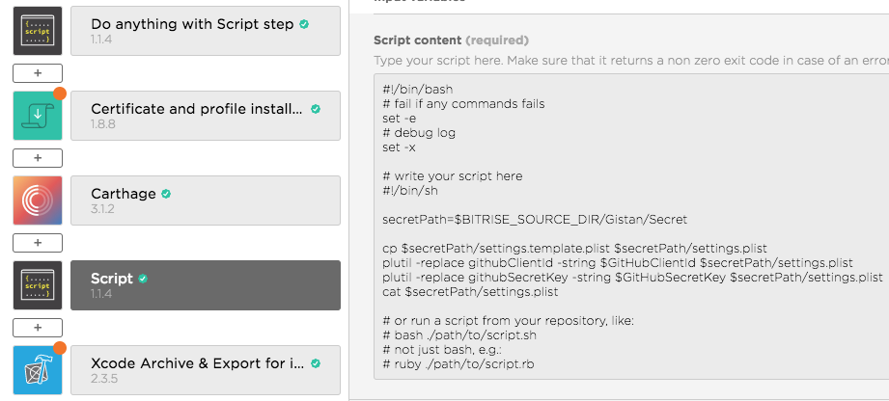Viewport: 889px width, 401px height.
Task: Click the Certificate and profile installer icon
Action: tap(38, 116)
